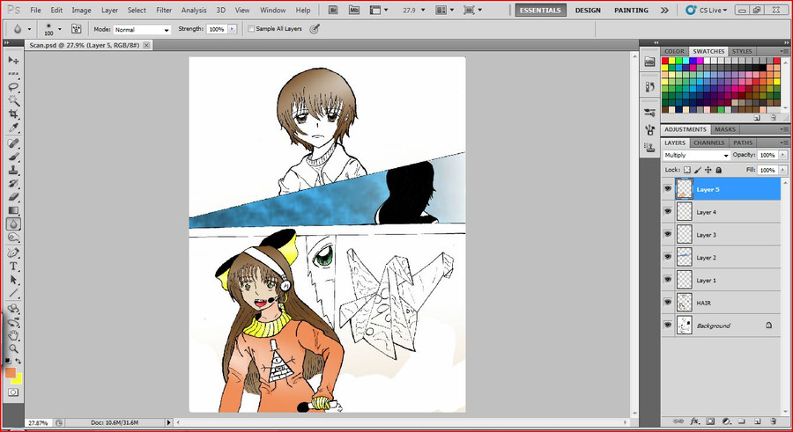Hide Layer 1 with its eye icon
Screen dimensions: 793x432
(668, 280)
